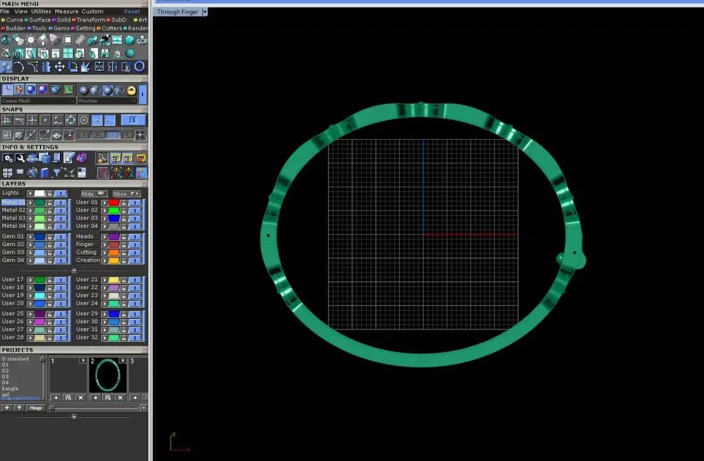This screenshot has width=704, height=461.
Task: Click the ring thumbnail in project slot 2
Action: (x=107, y=375)
